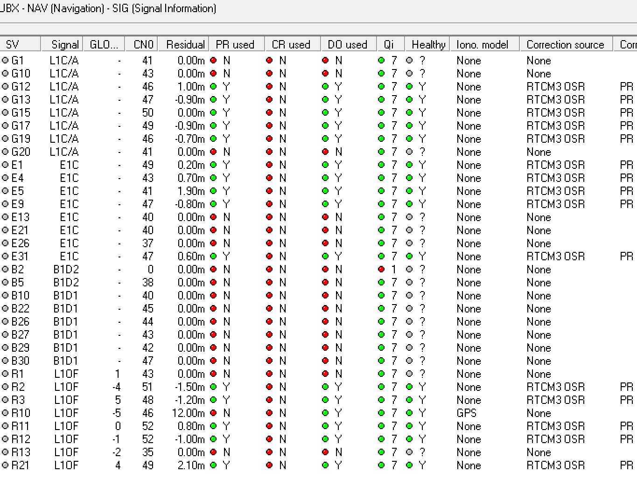The width and height of the screenshot is (637, 479).
Task: Click the red Qi indicator in row B2
Action: (381, 270)
